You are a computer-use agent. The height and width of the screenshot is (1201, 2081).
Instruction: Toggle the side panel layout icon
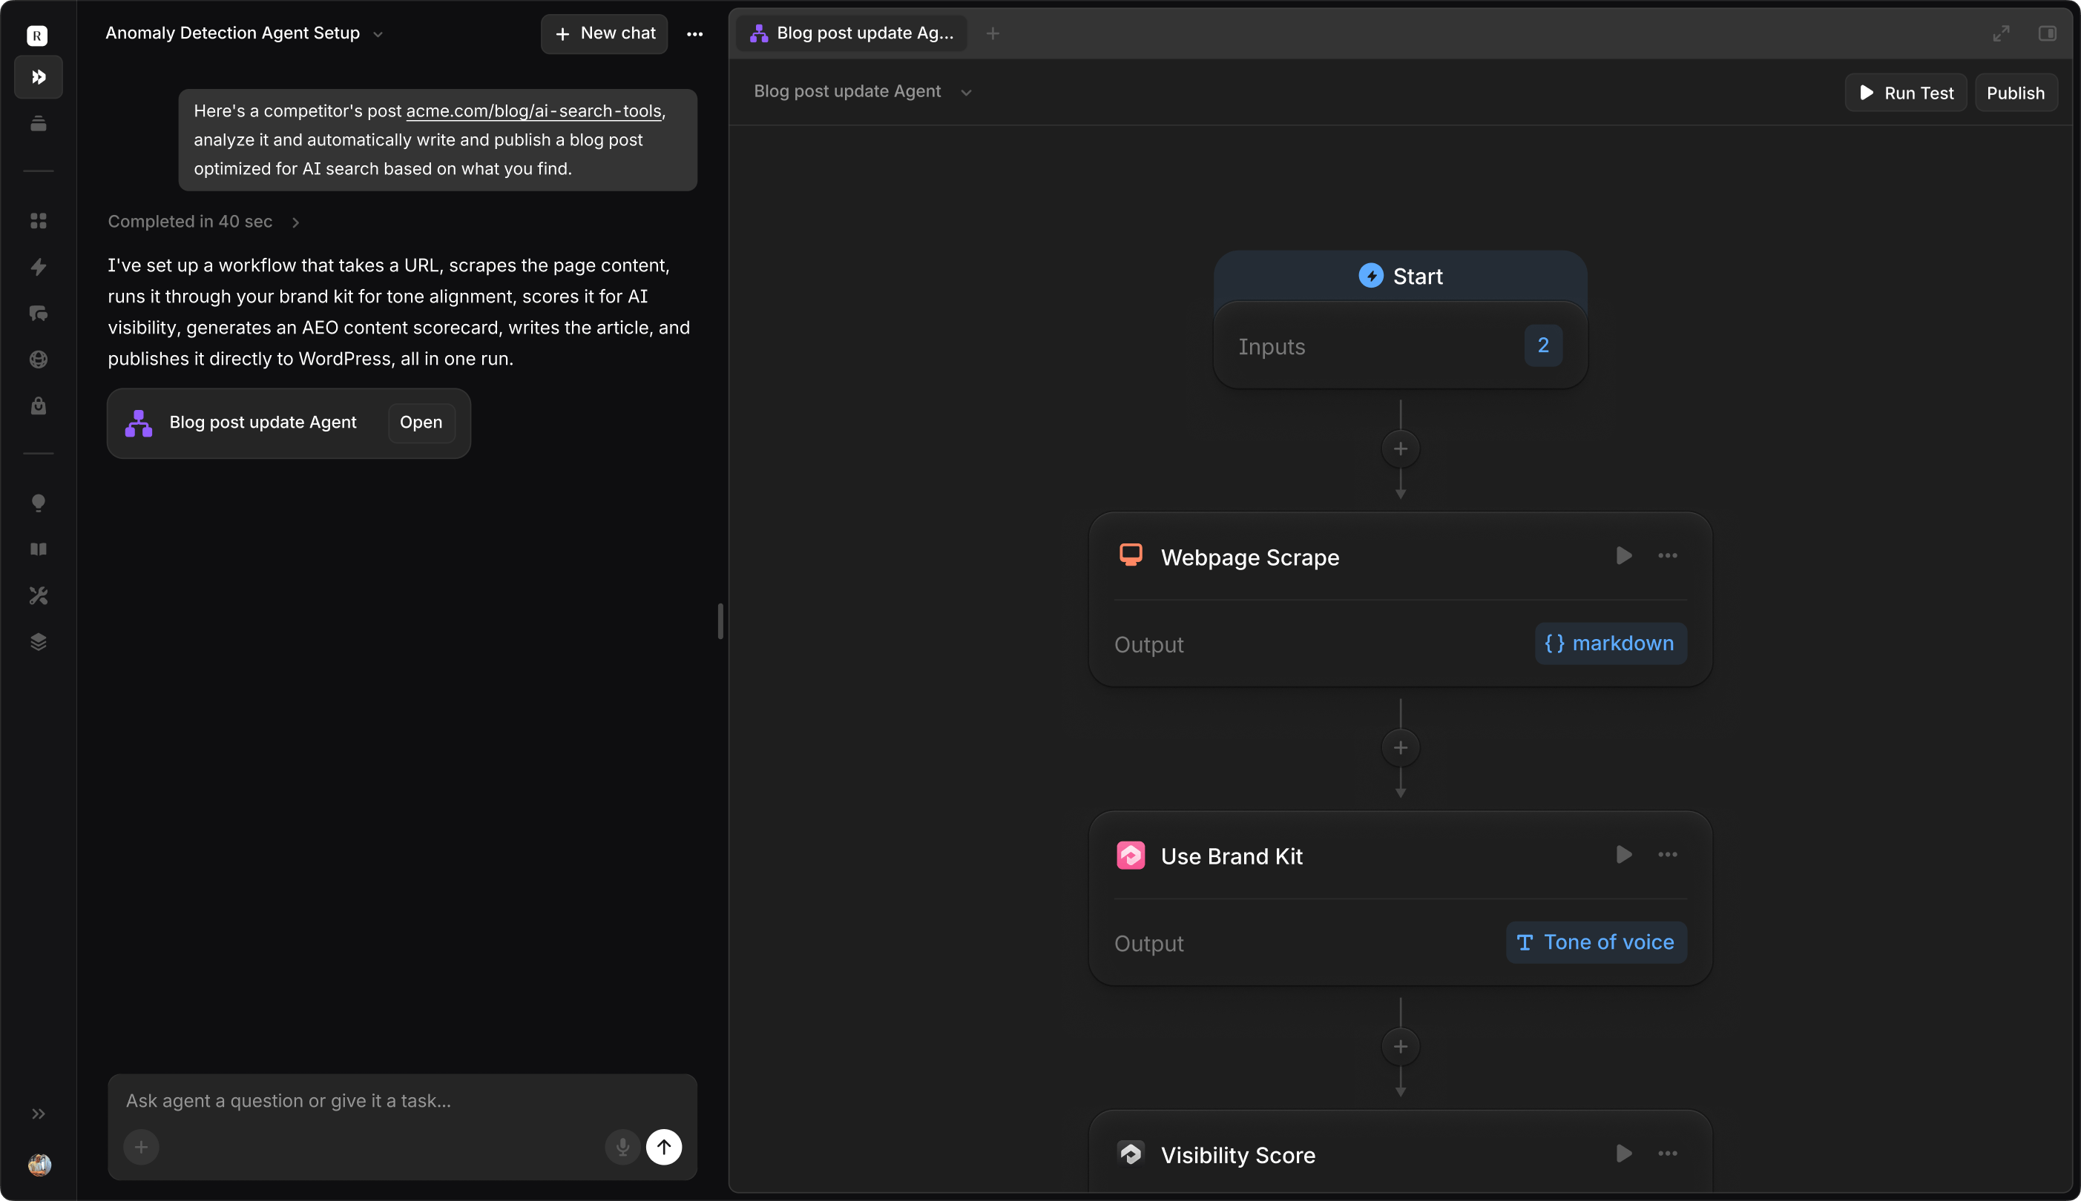click(2047, 33)
